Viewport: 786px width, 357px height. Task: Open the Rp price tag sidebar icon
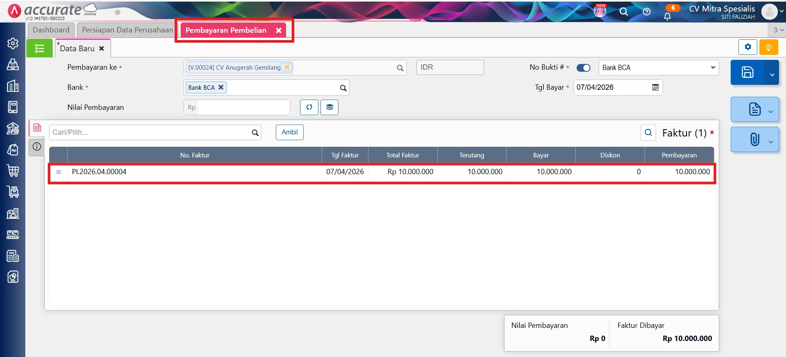13,150
